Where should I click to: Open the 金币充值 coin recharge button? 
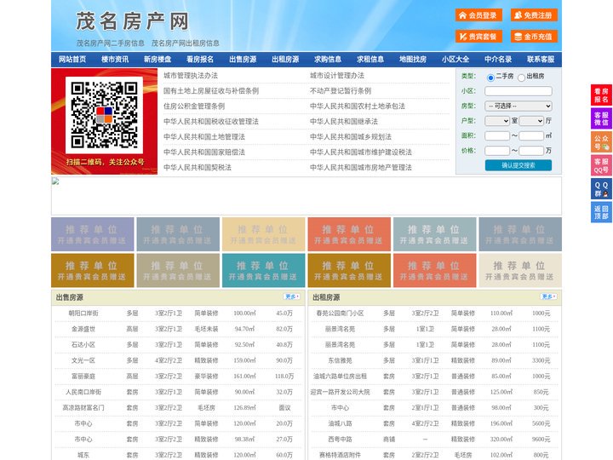click(534, 37)
